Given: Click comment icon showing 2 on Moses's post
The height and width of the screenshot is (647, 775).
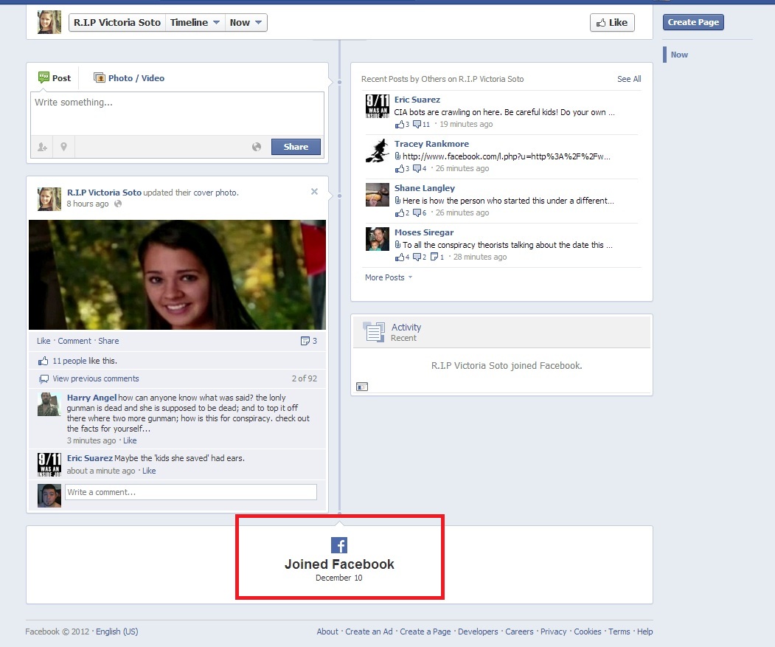Looking at the screenshot, I should click(x=417, y=257).
